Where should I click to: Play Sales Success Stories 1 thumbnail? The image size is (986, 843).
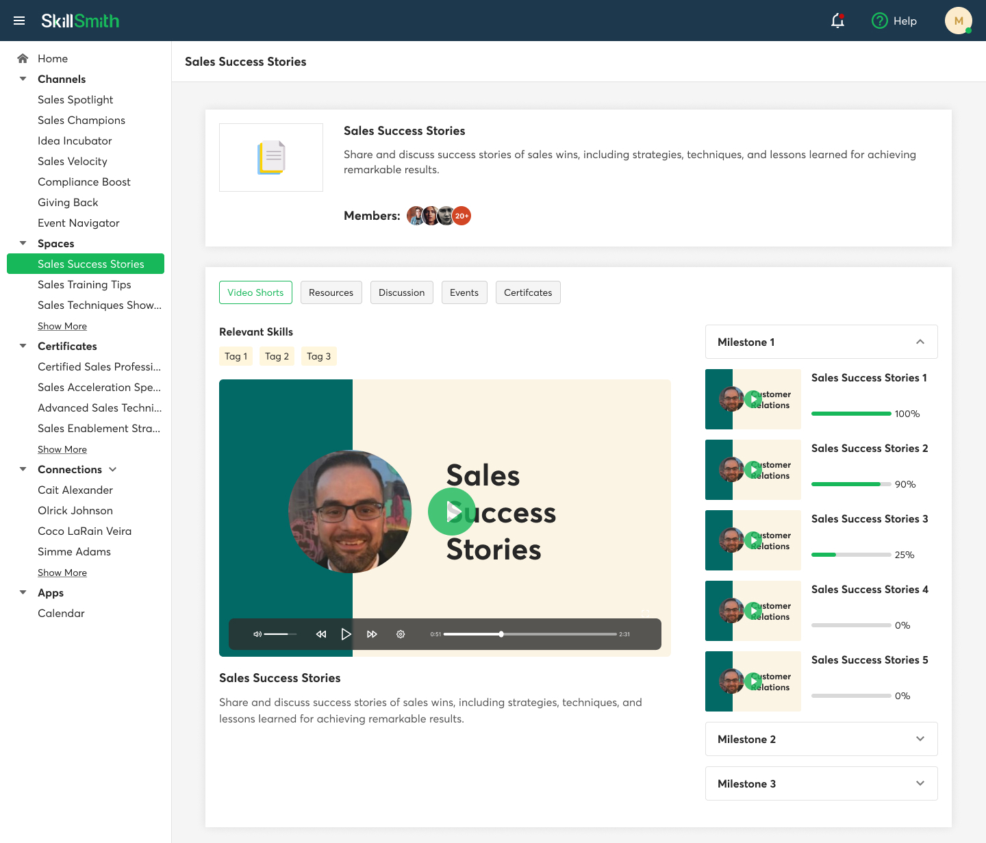click(x=753, y=399)
